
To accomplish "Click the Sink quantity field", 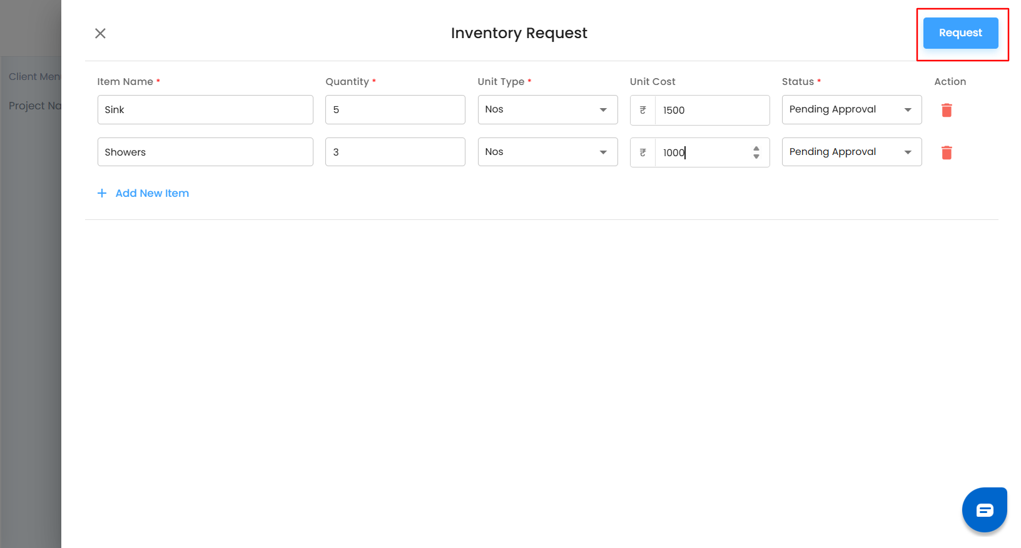I will click(x=395, y=109).
